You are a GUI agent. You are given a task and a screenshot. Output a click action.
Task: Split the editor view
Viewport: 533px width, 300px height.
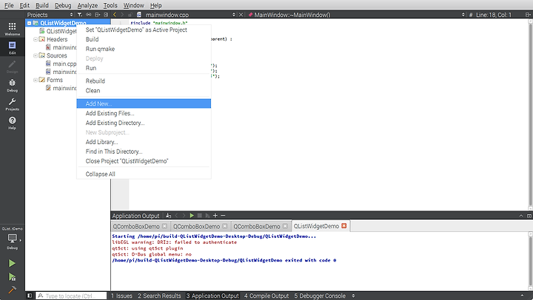pos(528,15)
